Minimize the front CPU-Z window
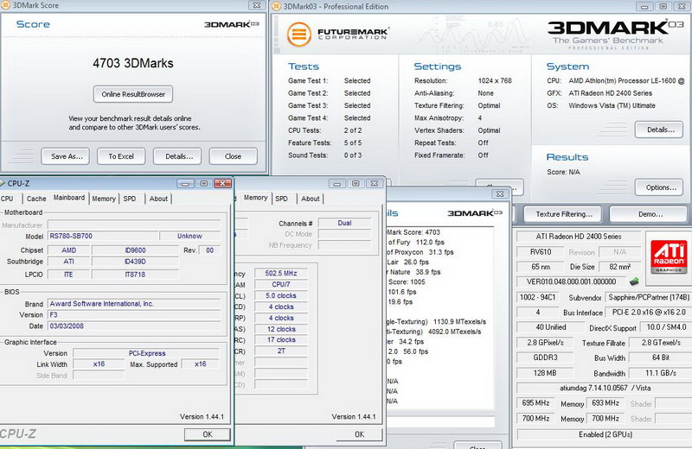 (185, 183)
